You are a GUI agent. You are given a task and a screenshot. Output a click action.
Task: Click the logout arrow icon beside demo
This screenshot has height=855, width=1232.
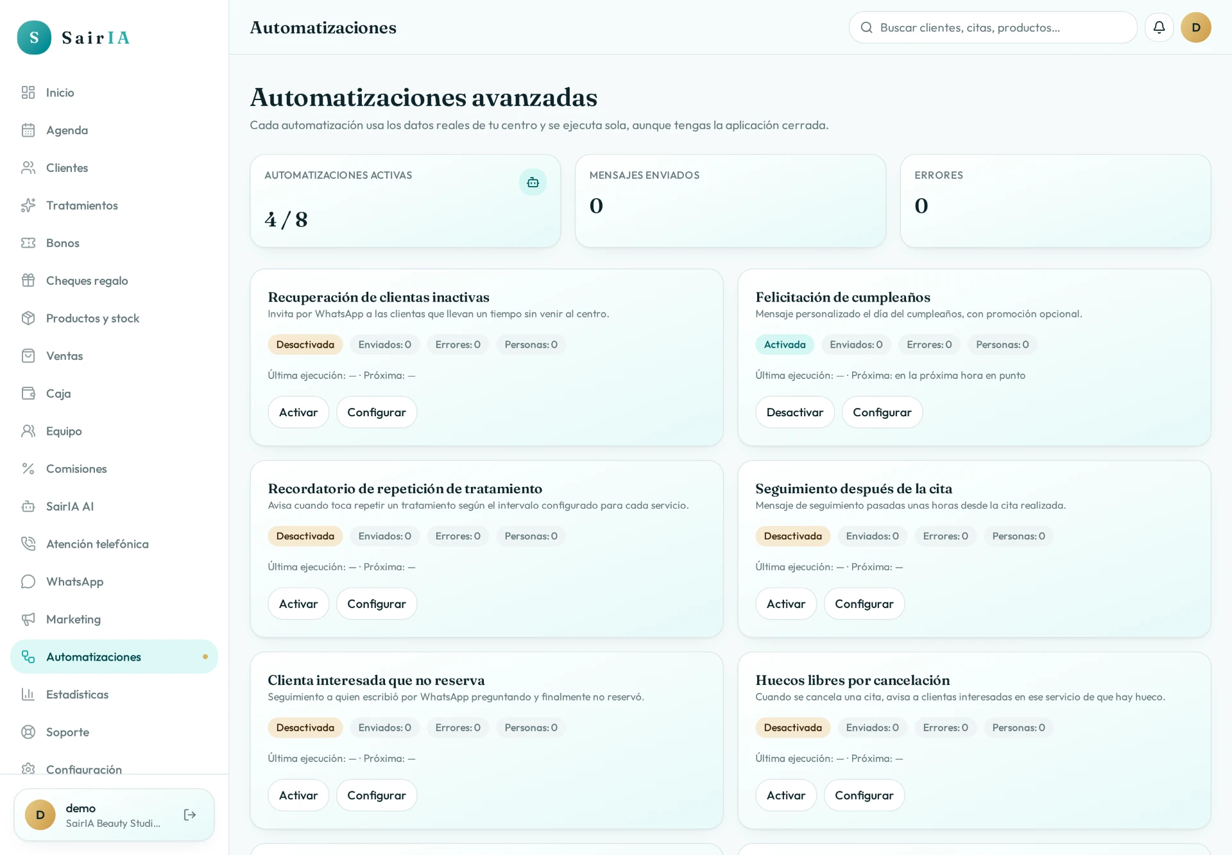190,815
